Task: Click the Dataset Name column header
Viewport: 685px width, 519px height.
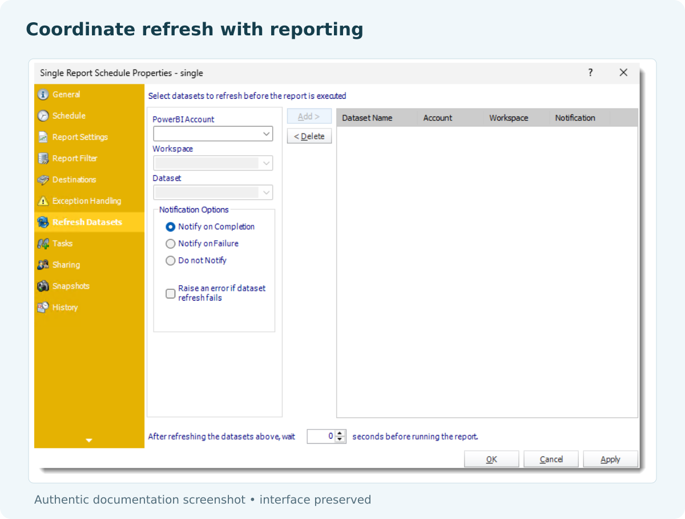Action: pyautogui.click(x=377, y=118)
